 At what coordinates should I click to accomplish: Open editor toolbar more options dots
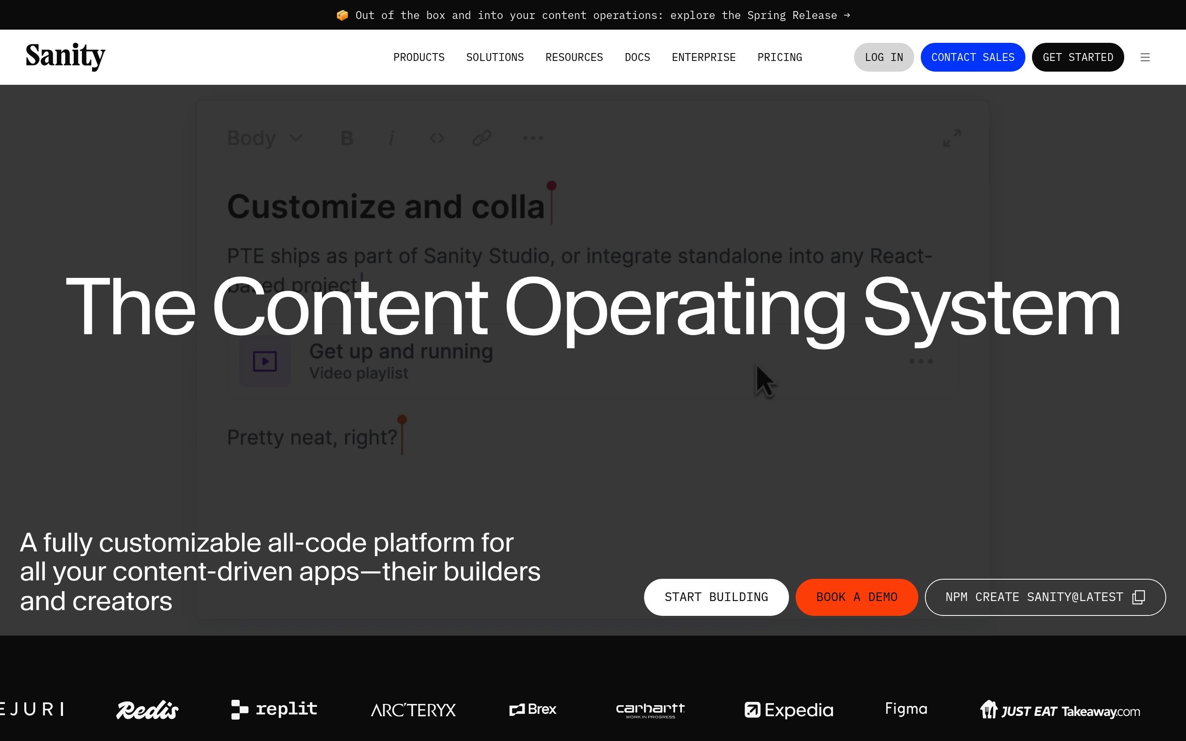533,138
